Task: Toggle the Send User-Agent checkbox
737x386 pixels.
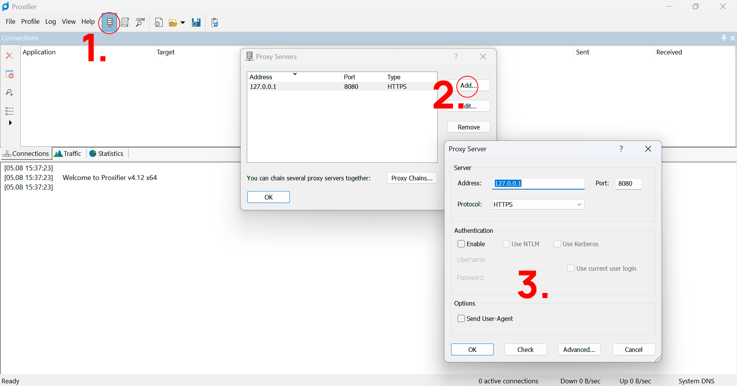Action: point(461,319)
